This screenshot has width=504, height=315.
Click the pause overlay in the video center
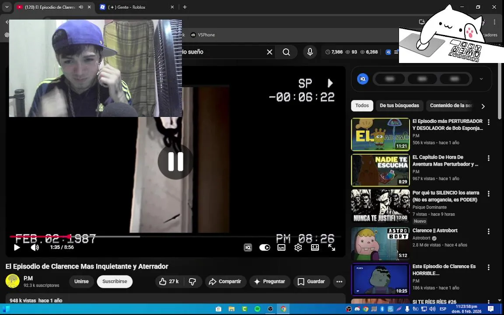175,161
